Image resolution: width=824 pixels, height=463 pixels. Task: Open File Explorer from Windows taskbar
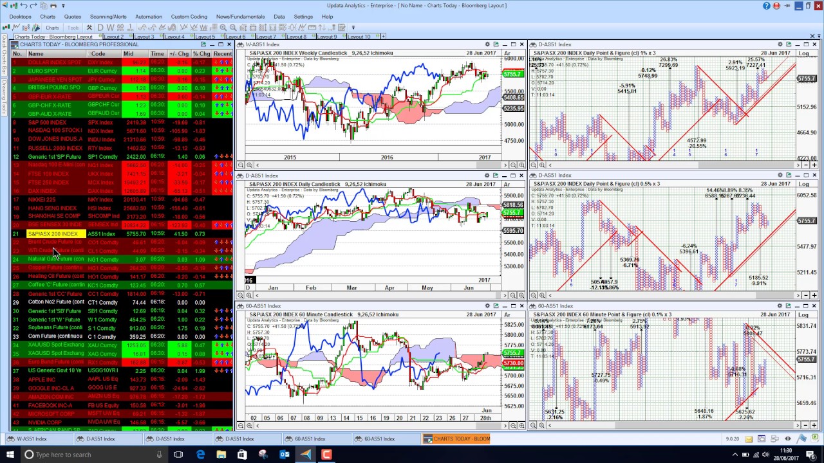(x=221, y=455)
